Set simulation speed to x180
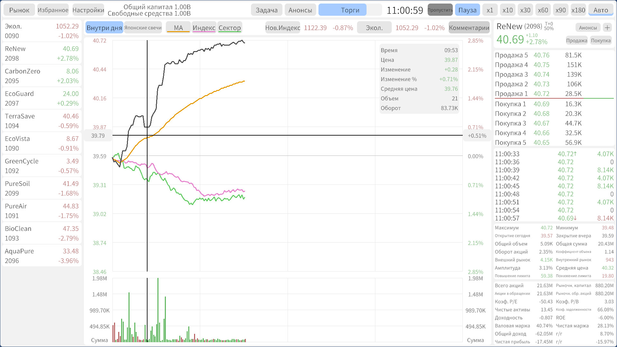This screenshot has width=617, height=347. 578,10
